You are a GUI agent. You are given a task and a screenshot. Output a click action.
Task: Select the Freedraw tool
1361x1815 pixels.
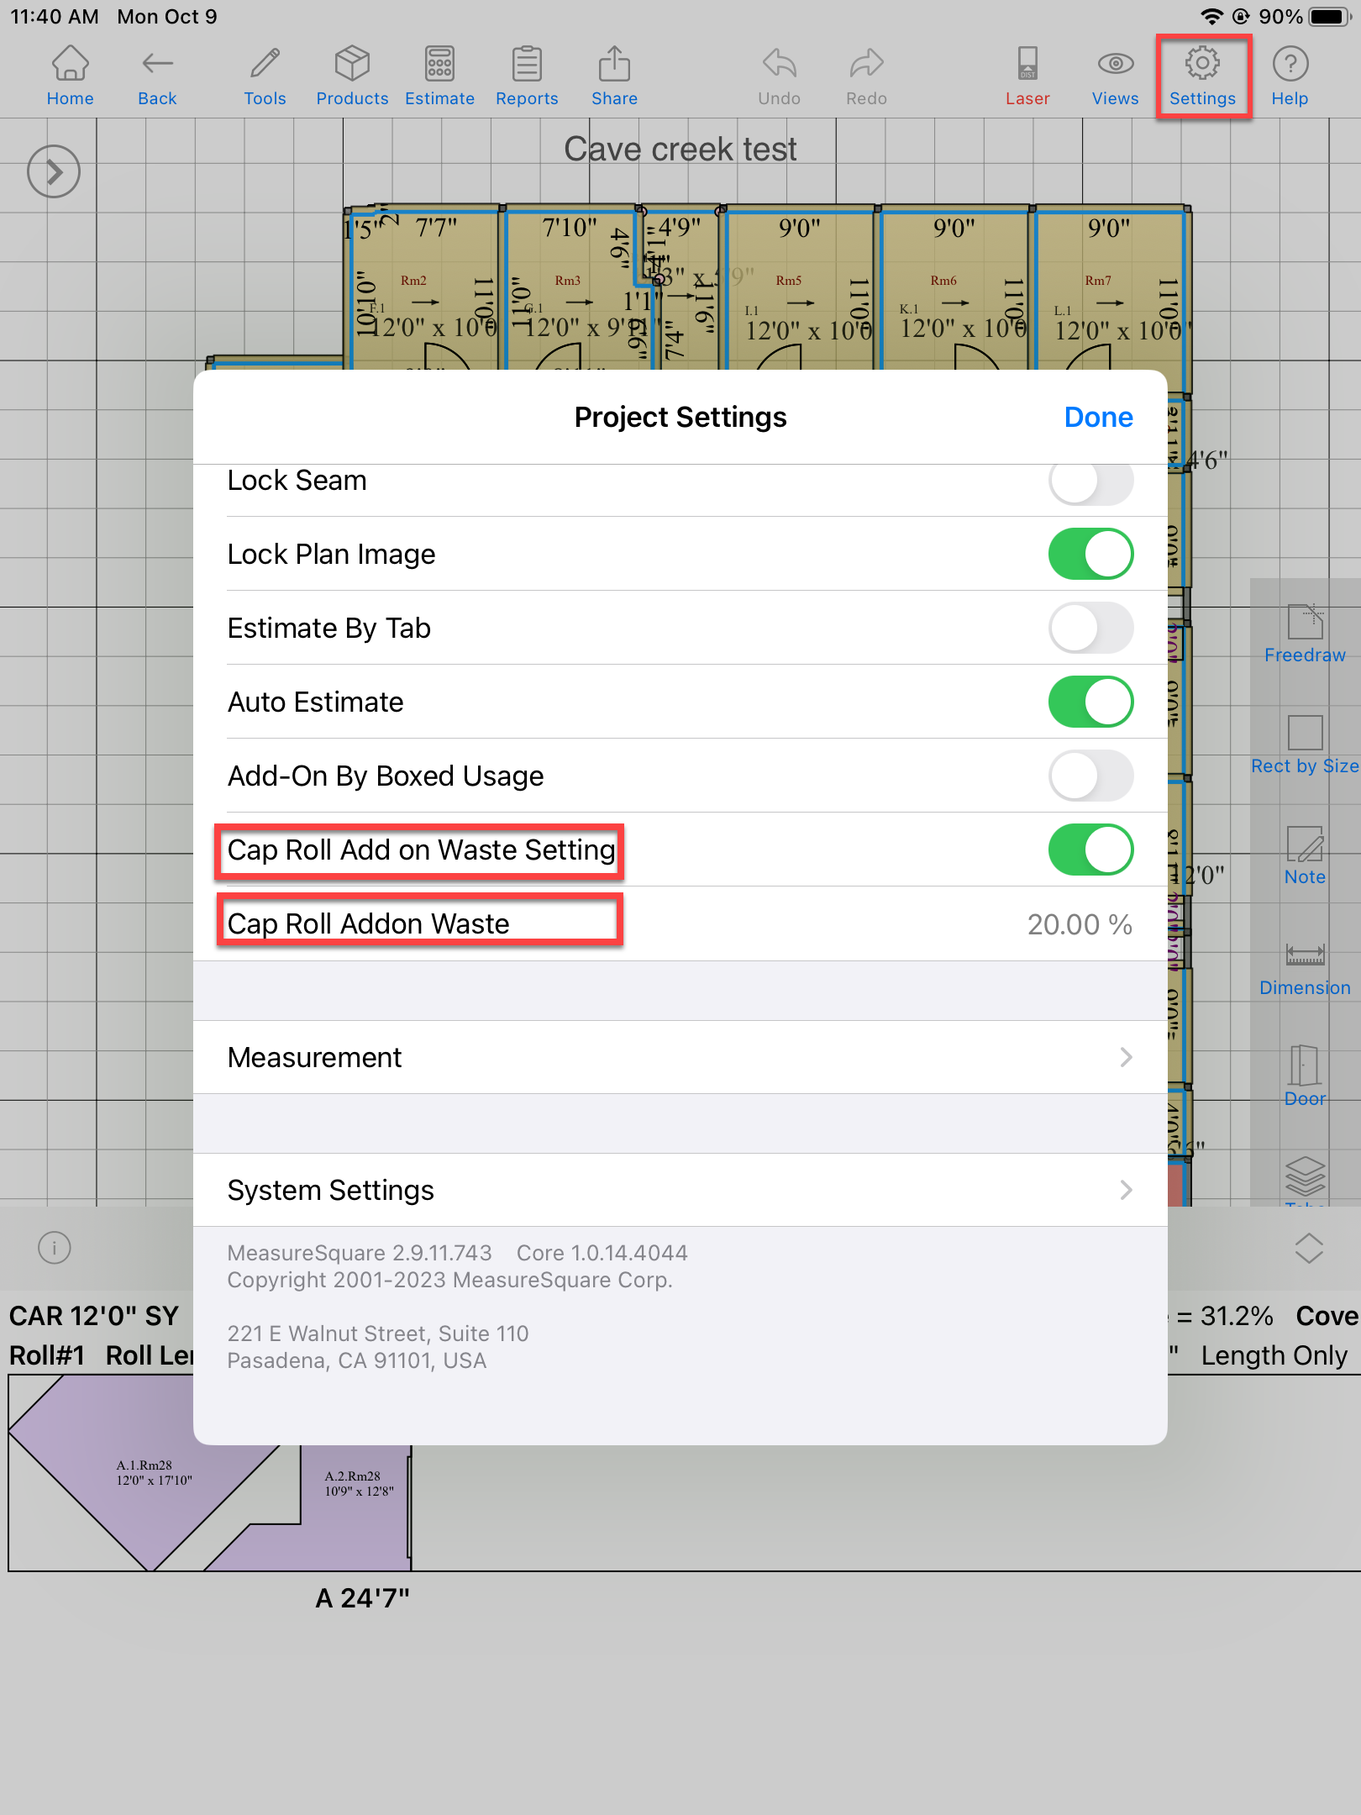pos(1305,634)
